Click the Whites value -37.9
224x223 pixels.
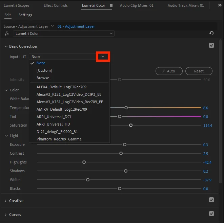[x=207, y=180]
